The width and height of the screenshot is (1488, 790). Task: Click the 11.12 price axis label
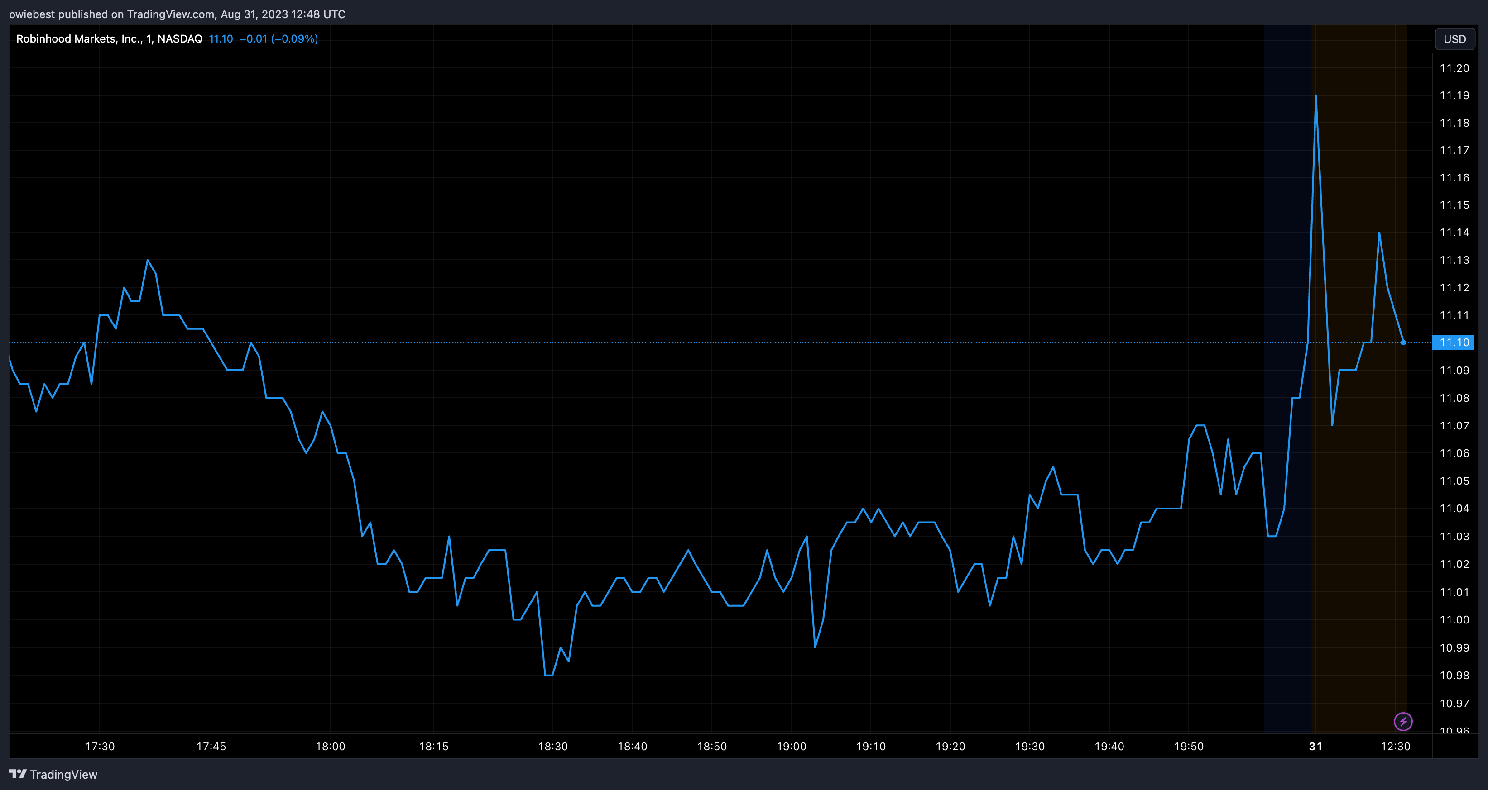pyautogui.click(x=1454, y=287)
